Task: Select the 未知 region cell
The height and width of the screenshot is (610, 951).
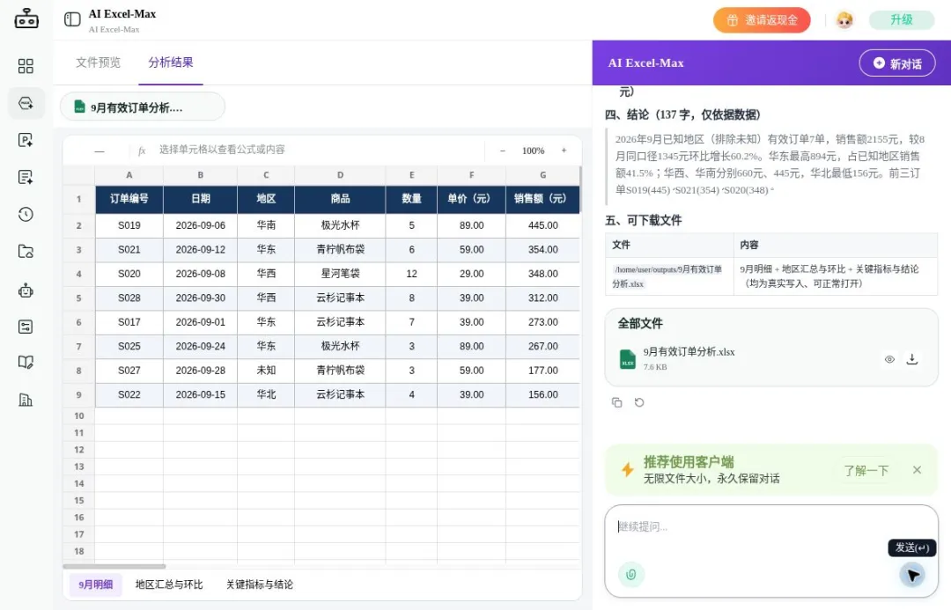Action: click(266, 370)
